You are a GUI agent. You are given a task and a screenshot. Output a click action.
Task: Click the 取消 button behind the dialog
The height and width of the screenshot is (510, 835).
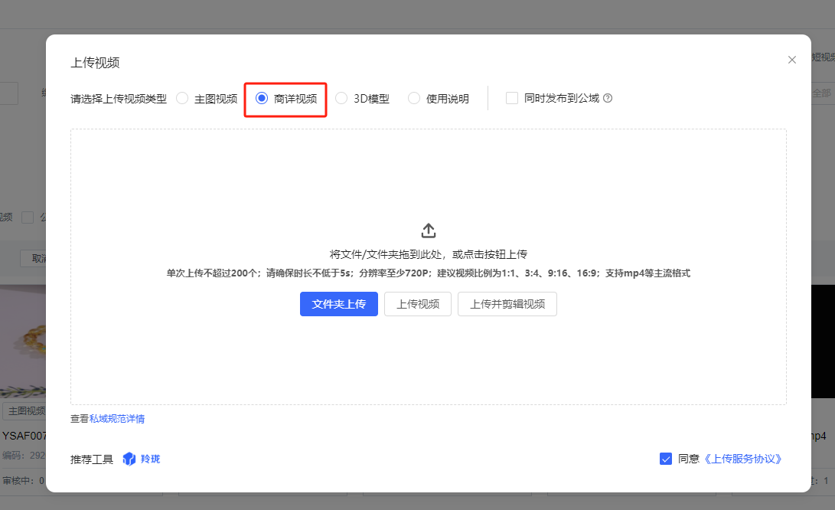(34, 259)
